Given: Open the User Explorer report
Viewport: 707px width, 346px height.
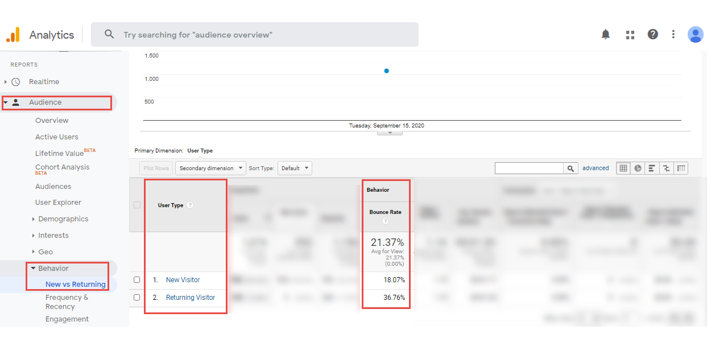Looking at the screenshot, I should click(x=58, y=203).
